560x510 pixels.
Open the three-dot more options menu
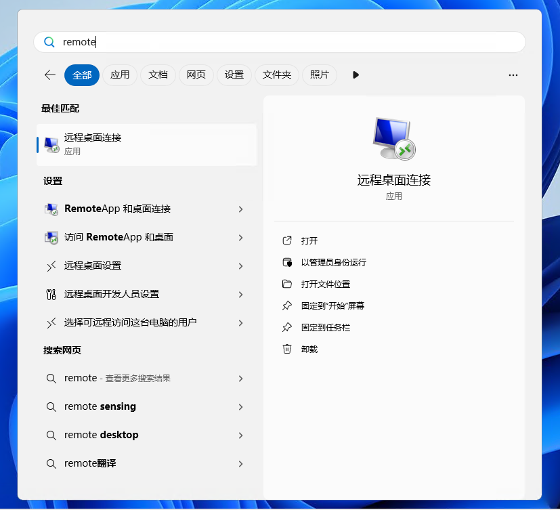click(513, 75)
